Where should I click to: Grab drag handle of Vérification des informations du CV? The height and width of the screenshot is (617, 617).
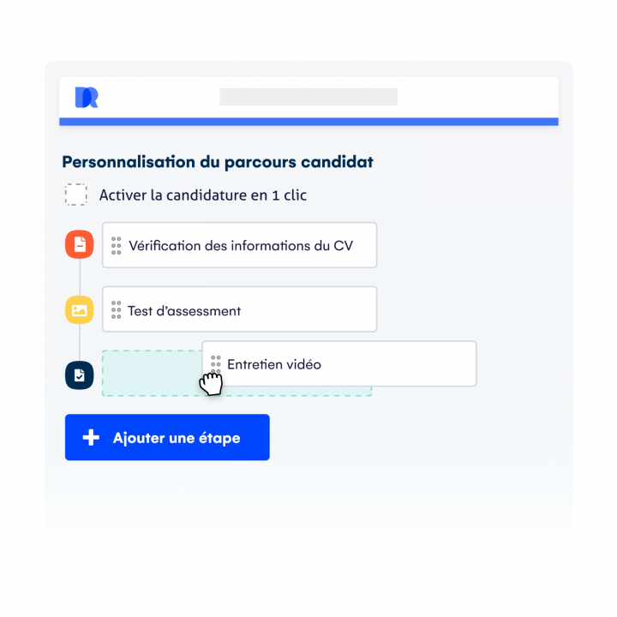116,246
